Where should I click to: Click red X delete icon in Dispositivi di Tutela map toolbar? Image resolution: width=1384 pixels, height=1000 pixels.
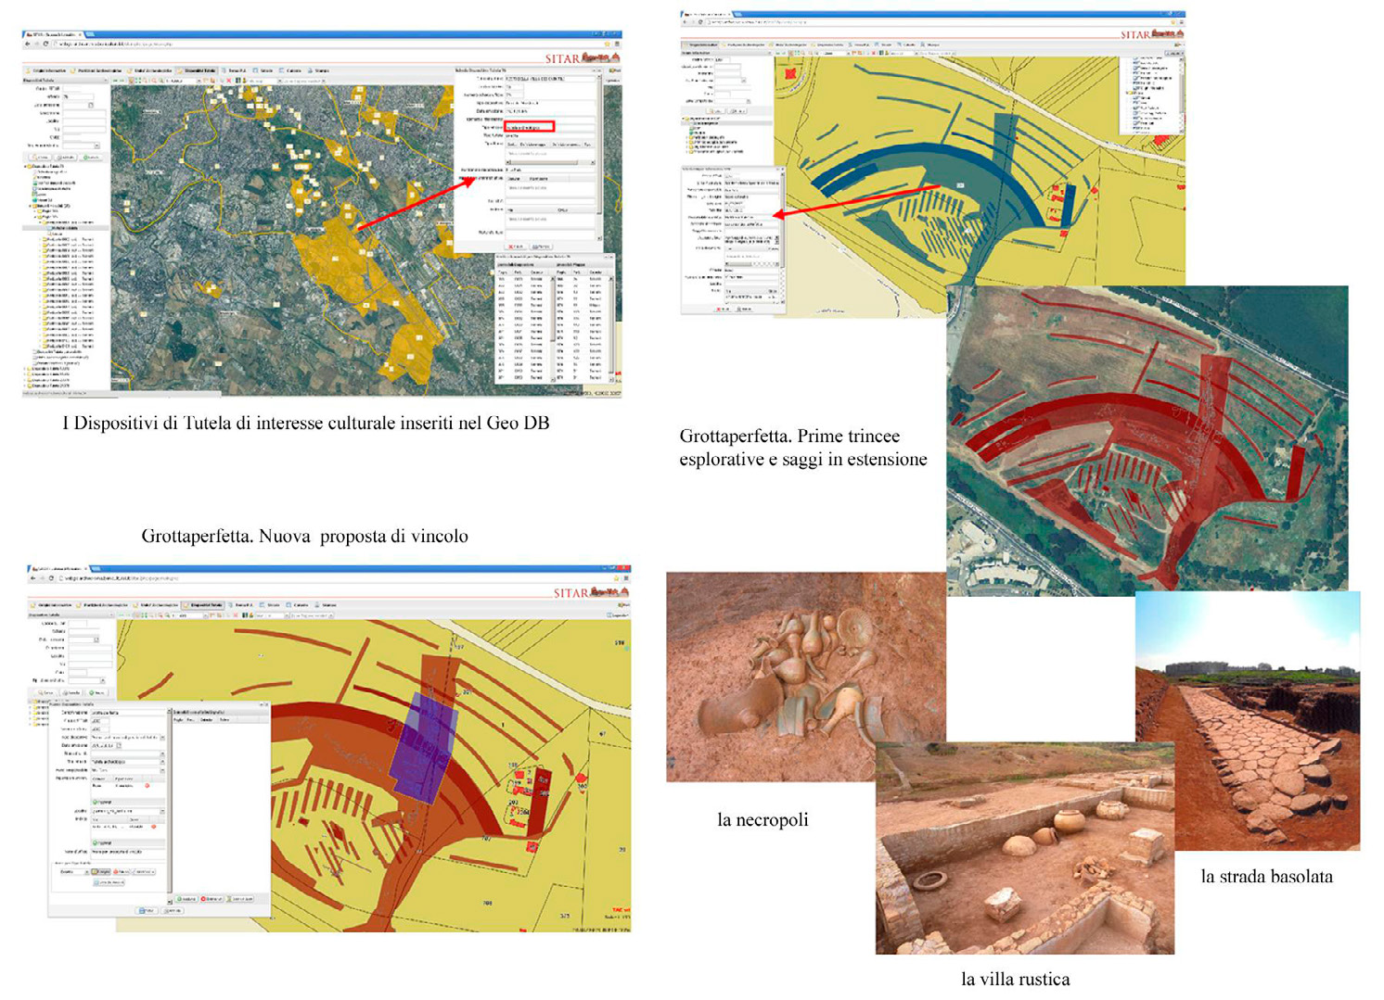[229, 81]
